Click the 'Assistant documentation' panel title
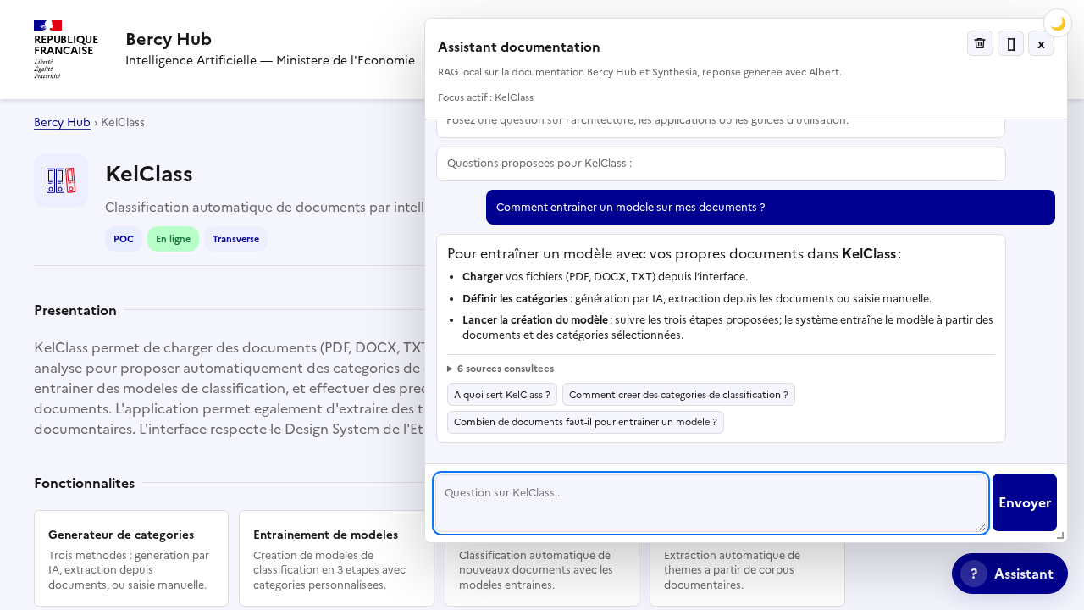The height and width of the screenshot is (610, 1084). point(519,47)
